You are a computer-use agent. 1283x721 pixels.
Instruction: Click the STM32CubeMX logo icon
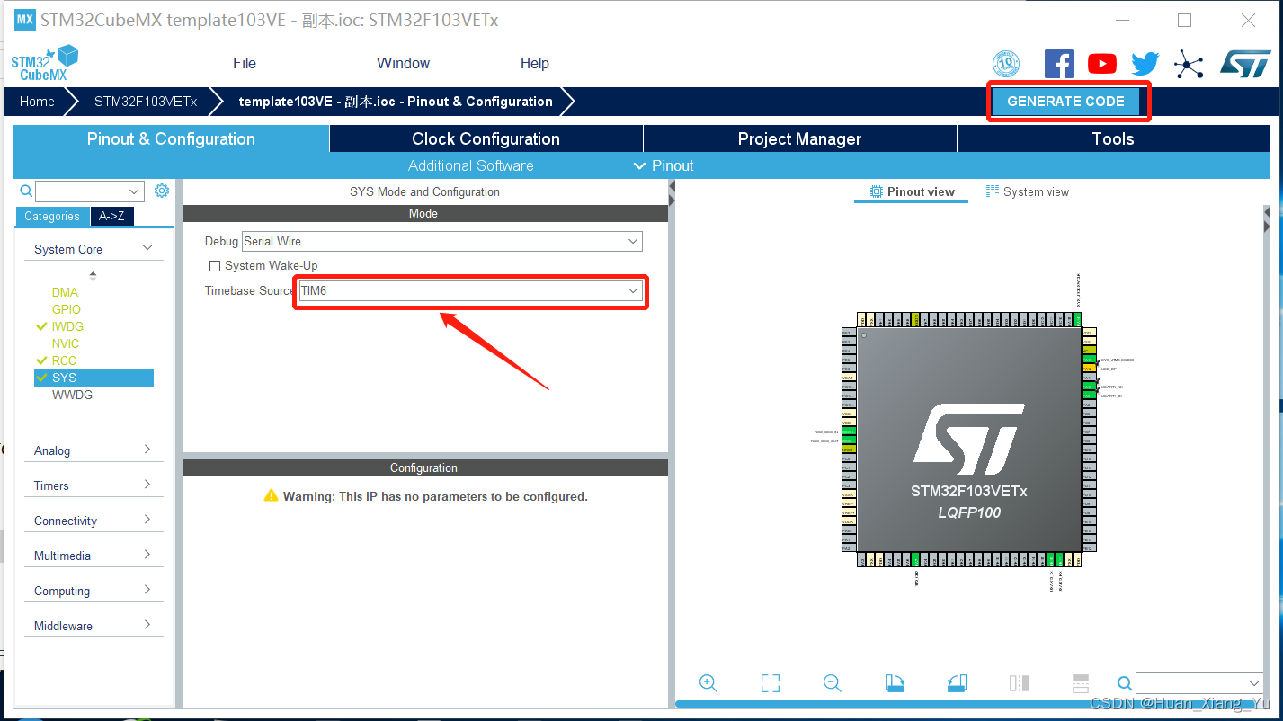tap(45, 61)
